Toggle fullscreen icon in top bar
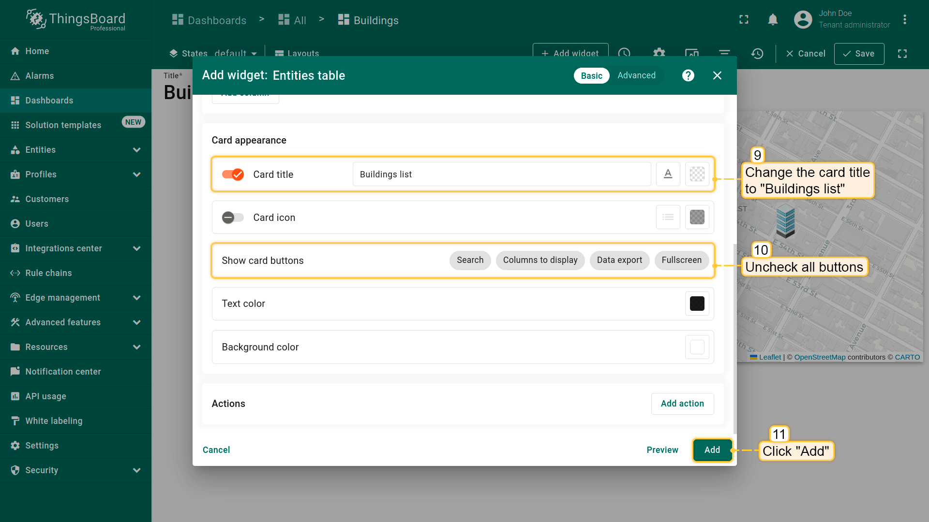The width and height of the screenshot is (929, 522). (744, 20)
